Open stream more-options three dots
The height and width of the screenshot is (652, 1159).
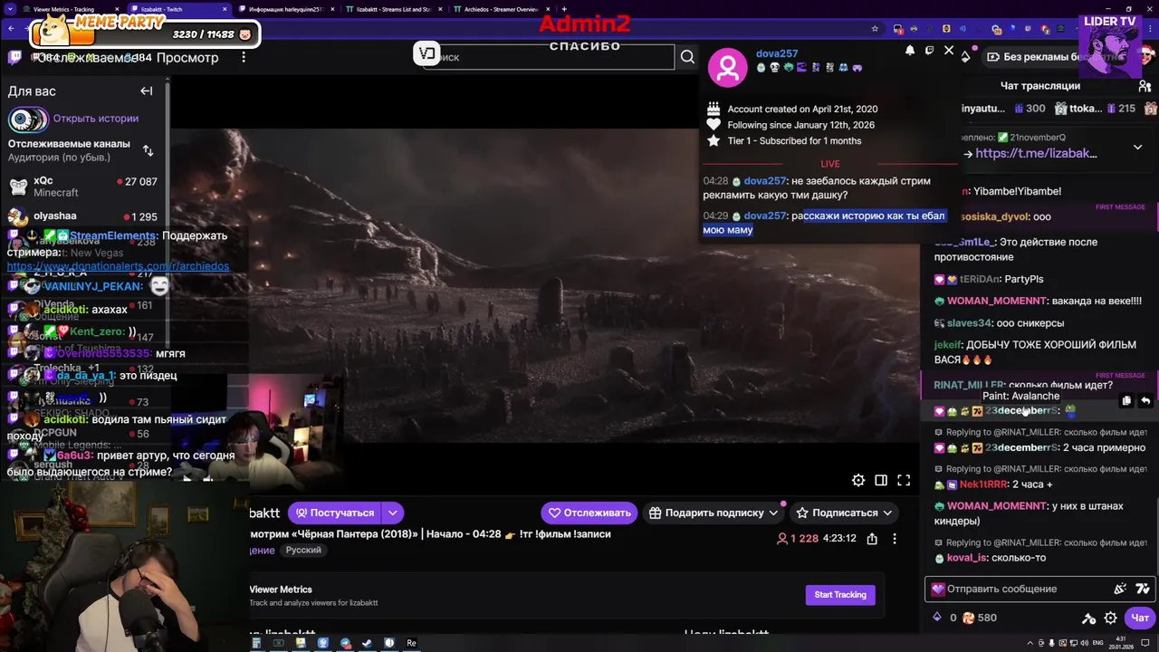[895, 539]
